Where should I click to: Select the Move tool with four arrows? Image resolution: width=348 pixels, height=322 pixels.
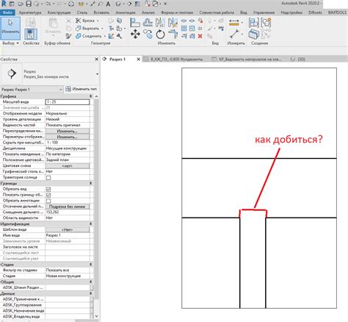click(x=135, y=34)
